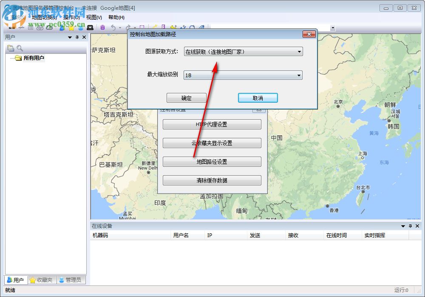Click the printer icon in the toolbar
The image size is (425, 297).
tap(90, 27)
